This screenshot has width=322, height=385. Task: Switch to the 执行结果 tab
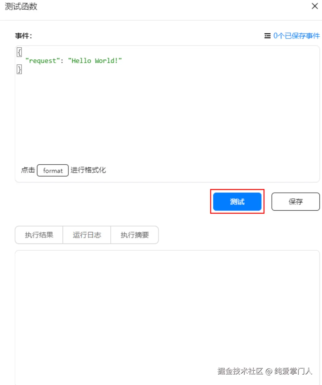click(x=39, y=235)
